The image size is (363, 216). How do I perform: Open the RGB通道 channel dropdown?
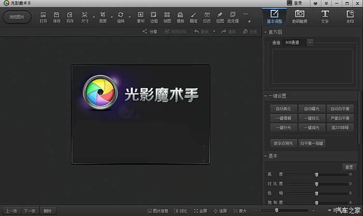(310, 42)
